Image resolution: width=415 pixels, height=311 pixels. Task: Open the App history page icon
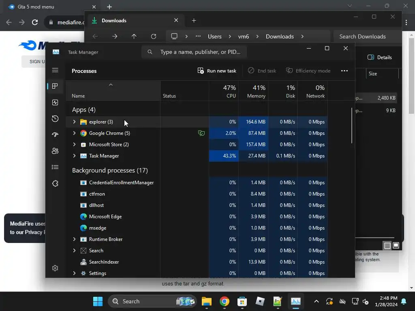[55, 119]
